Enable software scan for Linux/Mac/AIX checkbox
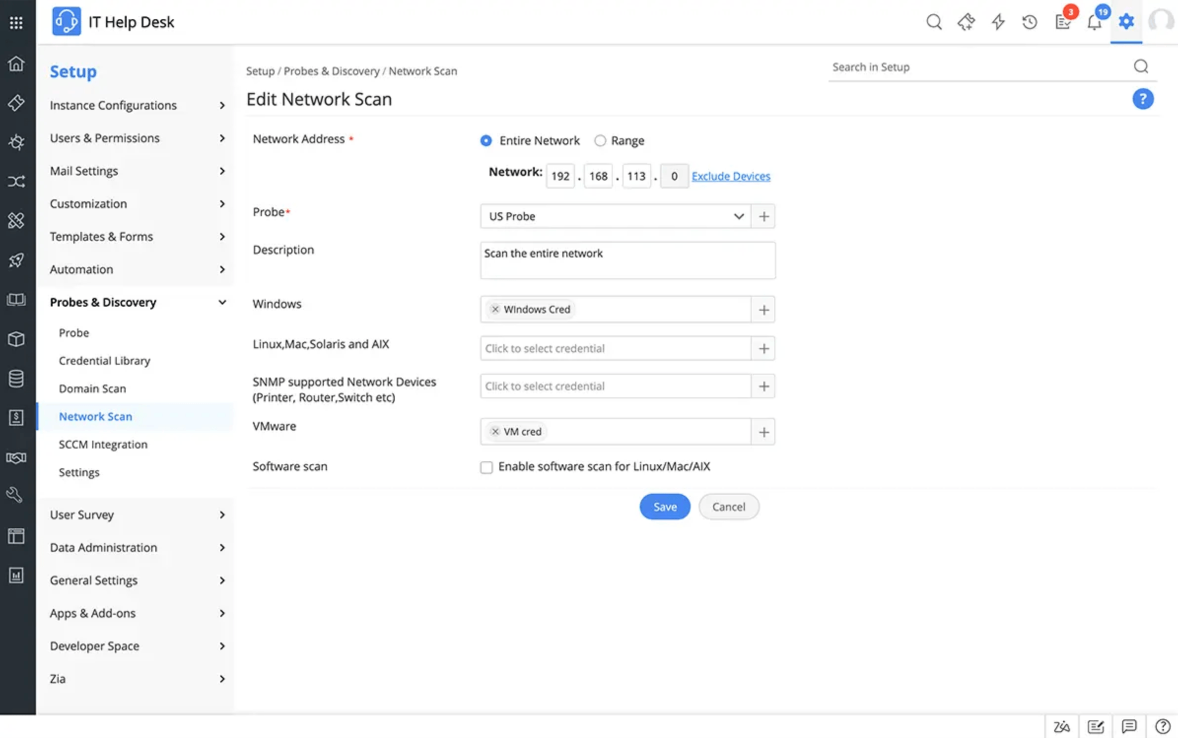Viewport: 1178px width, 738px height. pyautogui.click(x=486, y=467)
